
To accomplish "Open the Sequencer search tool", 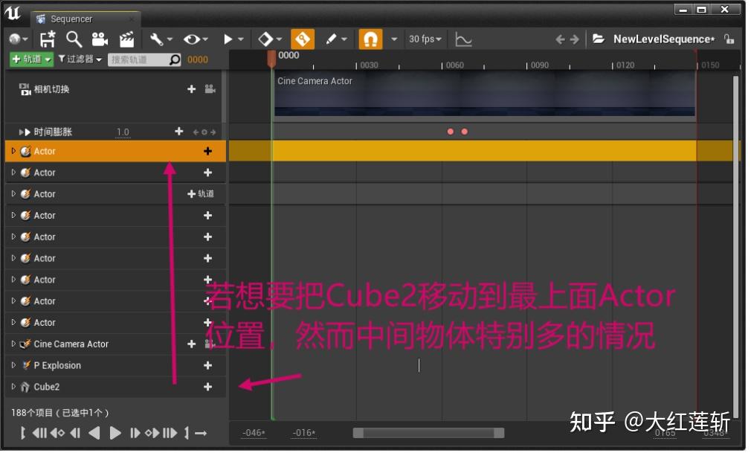I will [74, 39].
